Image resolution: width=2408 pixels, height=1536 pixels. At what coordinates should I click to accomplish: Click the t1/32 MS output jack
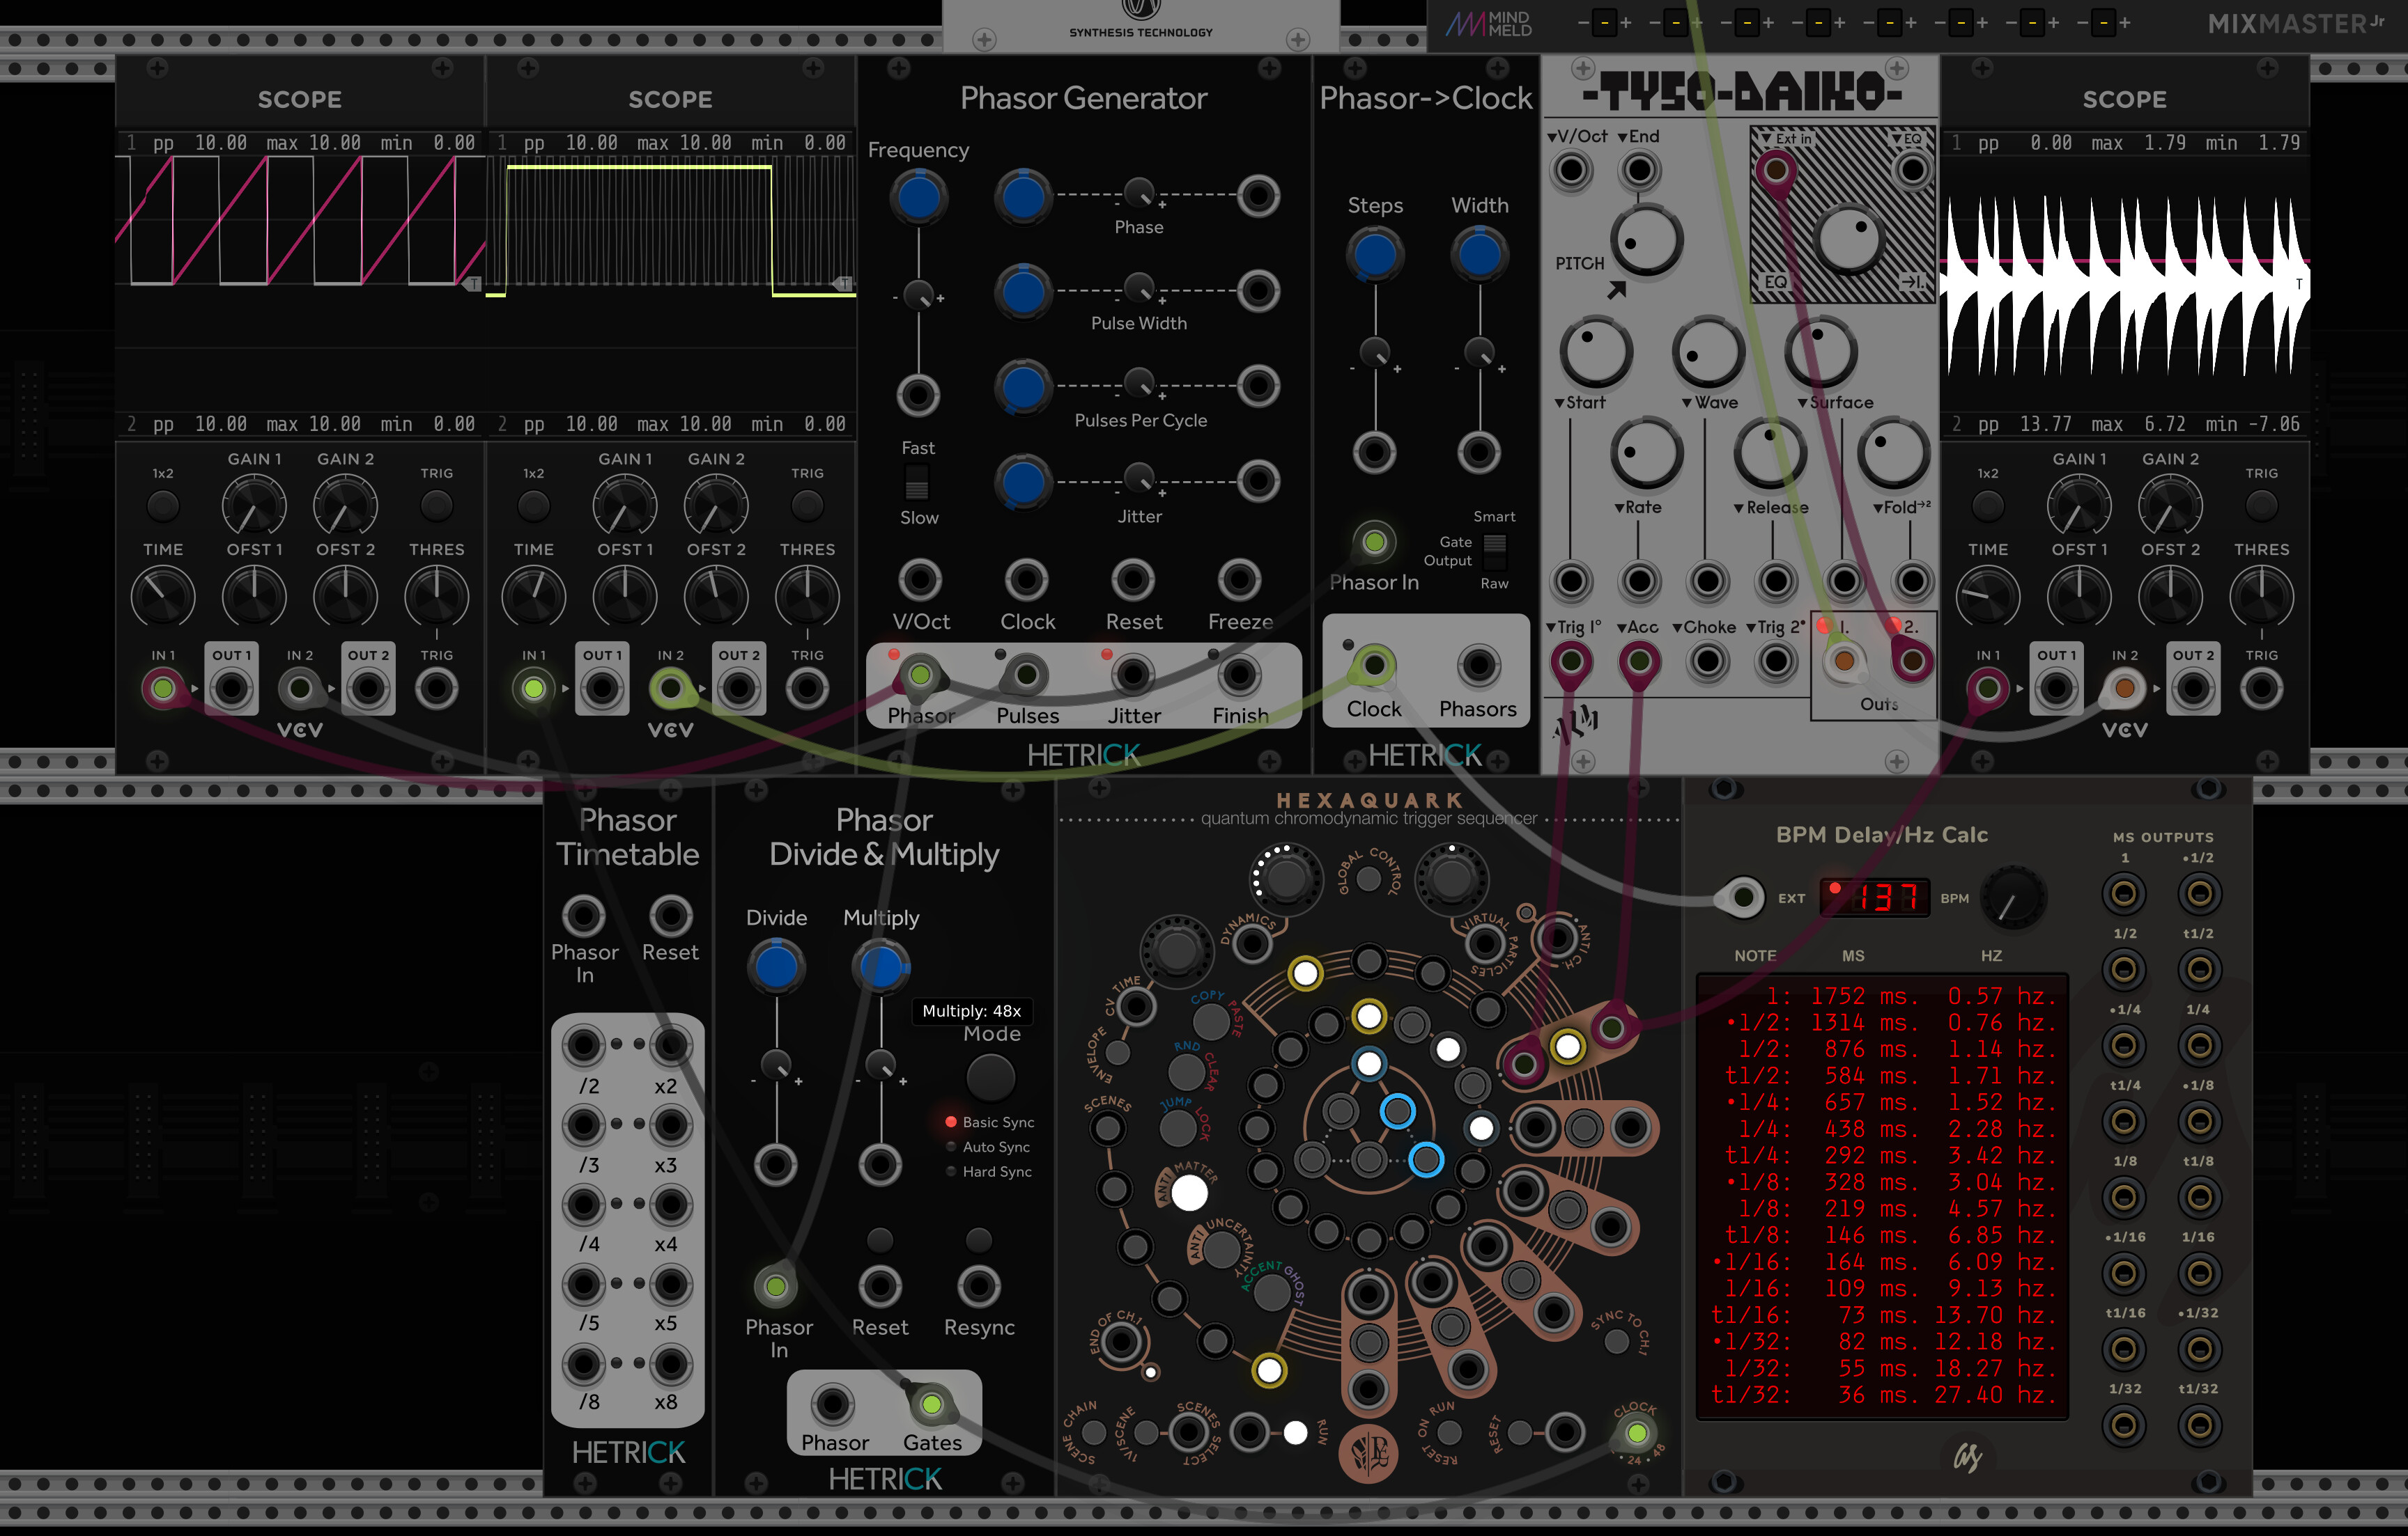click(x=2198, y=1426)
